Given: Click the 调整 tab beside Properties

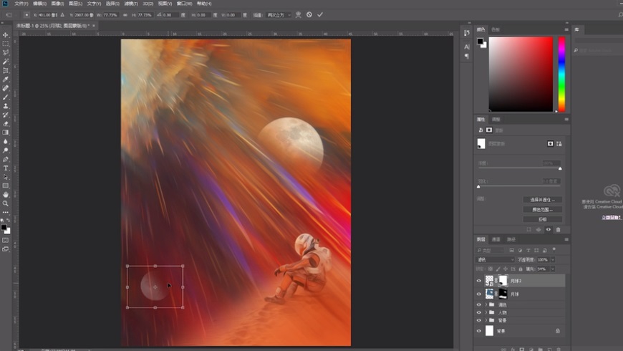Looking at the screenshot, I should click(496, 119).
